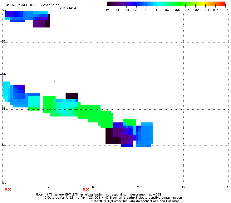The image size is (231, 203).
Task: Click the "-1" color bar label
Action: [155, 10]
